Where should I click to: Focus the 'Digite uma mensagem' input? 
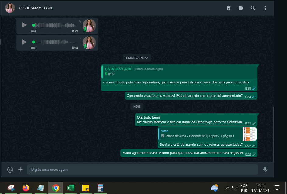[143, 170]
